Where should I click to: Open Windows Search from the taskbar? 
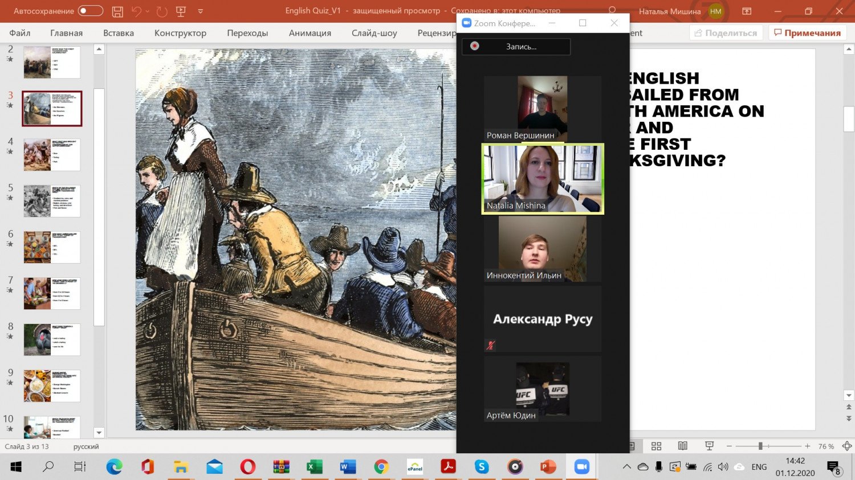(48, 467)
